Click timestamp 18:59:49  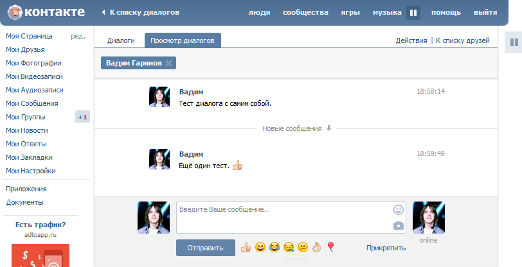coord(431,153)
